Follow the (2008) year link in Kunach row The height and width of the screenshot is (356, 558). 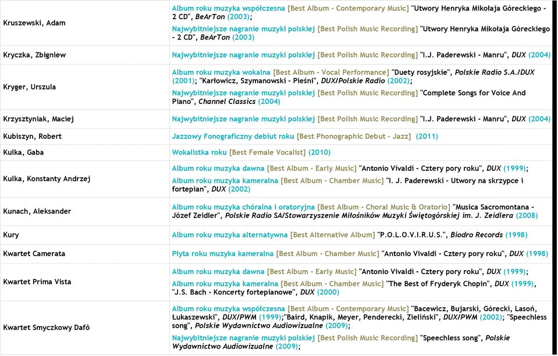point(527,215)
